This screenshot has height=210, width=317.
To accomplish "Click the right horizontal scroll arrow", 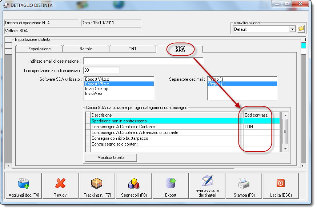I will coord(303,166).
